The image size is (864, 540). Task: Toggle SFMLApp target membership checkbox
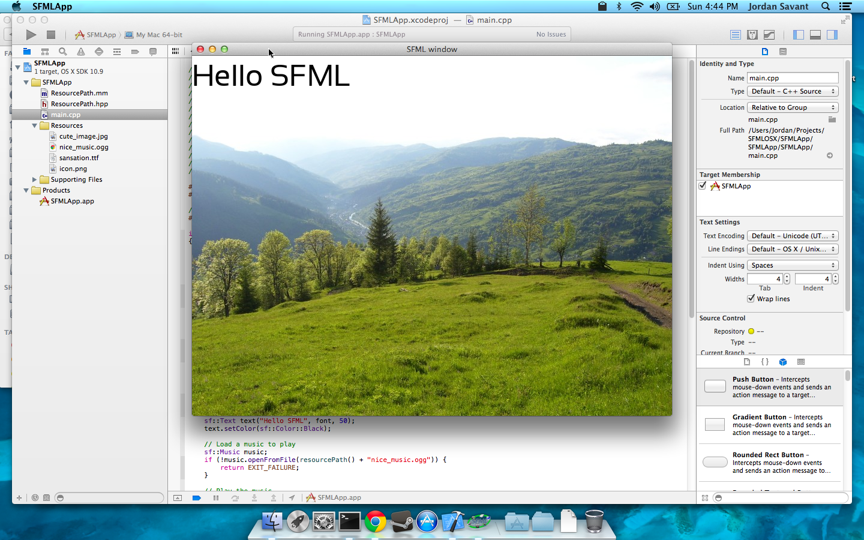[x=703, y=186]
